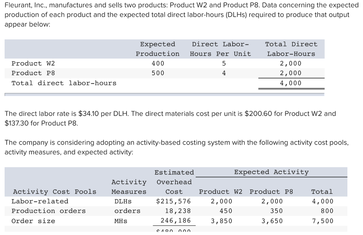
Task: Click the 'Total direct labor-hours' row label
Action: 64,83
